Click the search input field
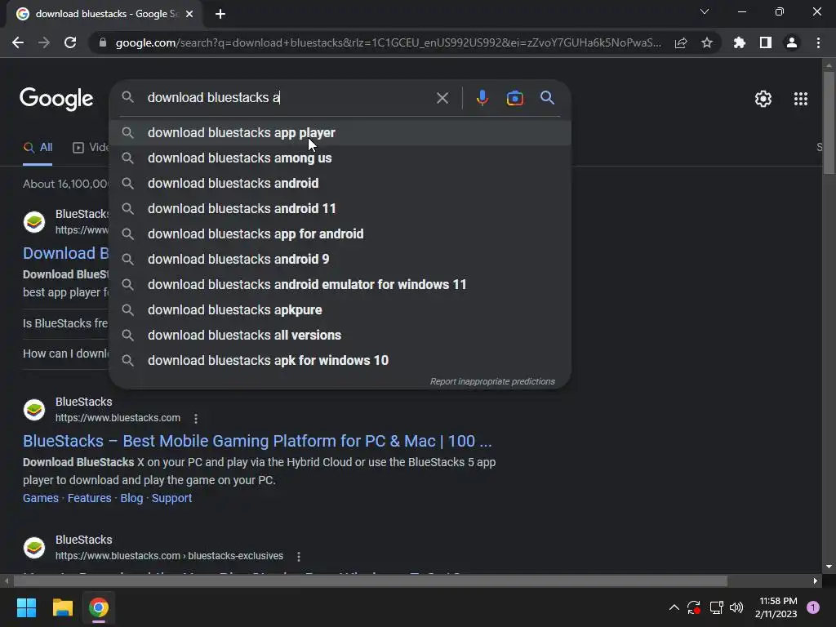 point(288,98)
